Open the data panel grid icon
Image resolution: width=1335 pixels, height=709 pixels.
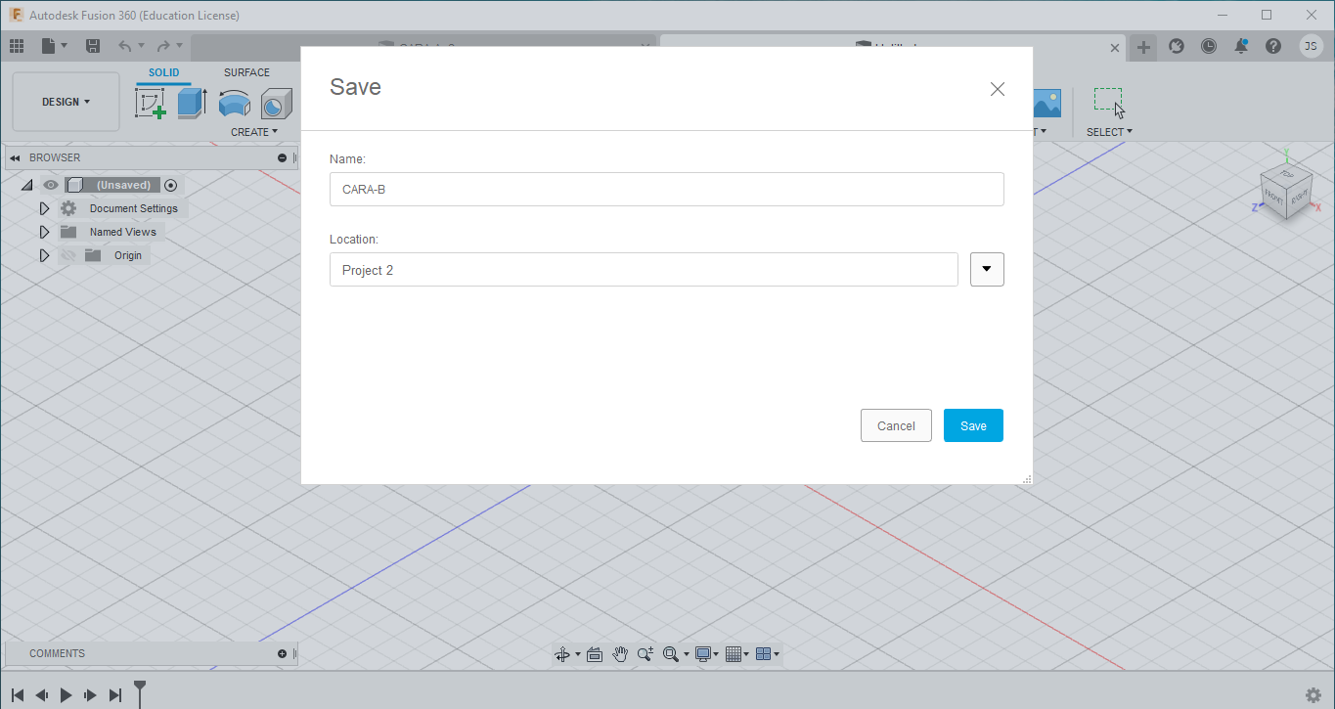click(x=17, y=46)
